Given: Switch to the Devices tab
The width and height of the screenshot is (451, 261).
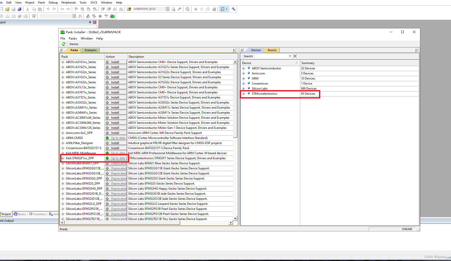Looking at the screenshot, I should 256,50.
